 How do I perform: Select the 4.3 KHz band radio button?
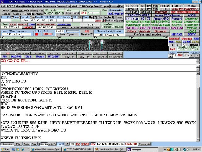(x=193, y=50)
